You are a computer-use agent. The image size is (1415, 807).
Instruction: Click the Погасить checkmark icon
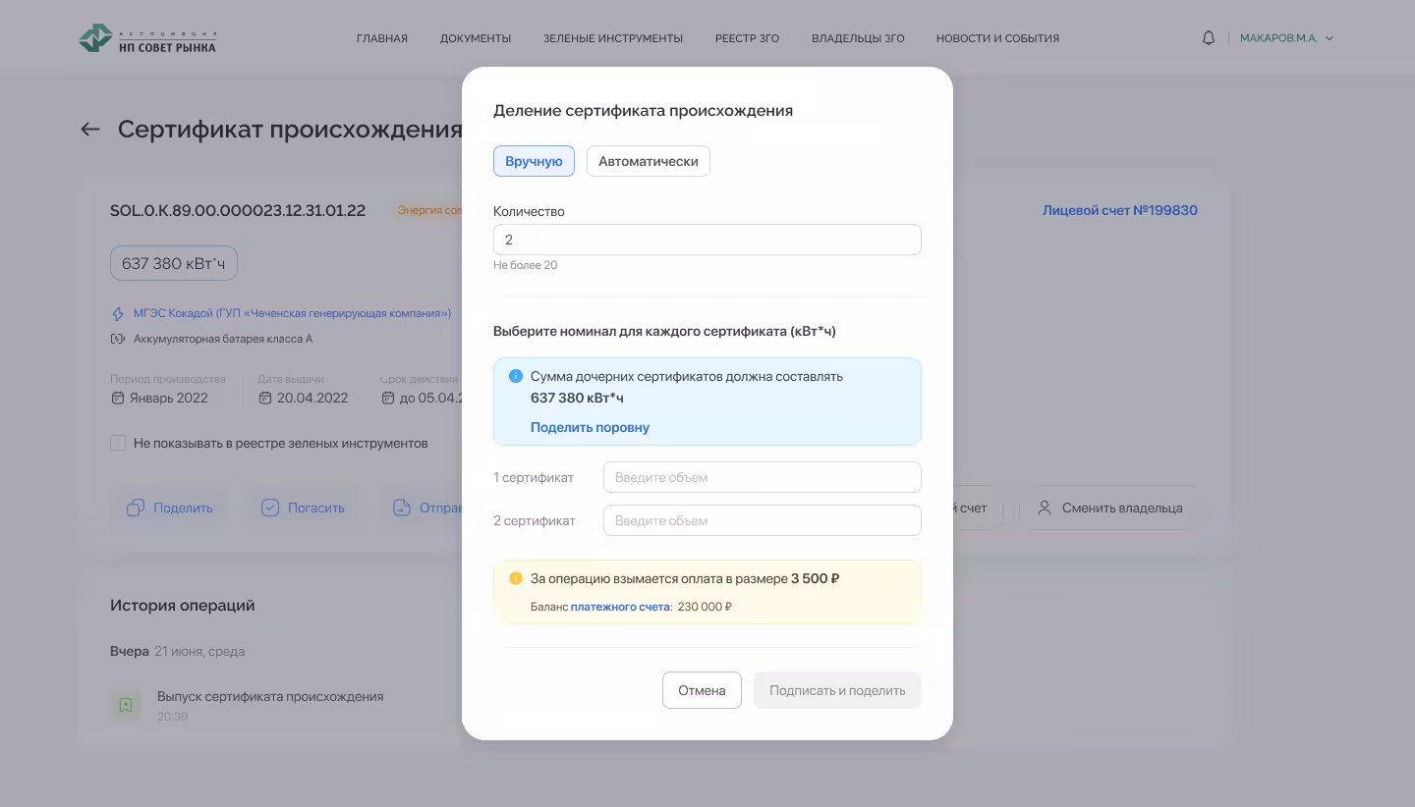pyautogui.click(x=270, y=508)
